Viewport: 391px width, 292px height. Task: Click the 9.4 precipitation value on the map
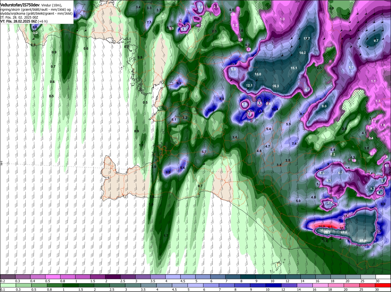point(182,168)
